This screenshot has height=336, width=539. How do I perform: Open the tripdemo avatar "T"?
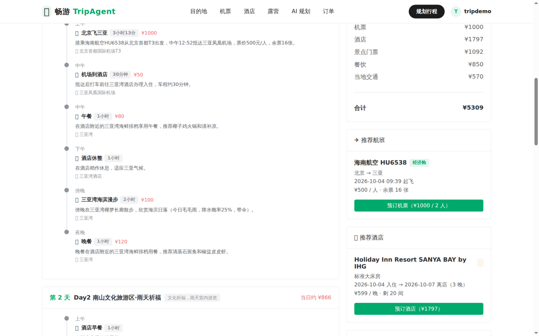[x=456, y=12]
